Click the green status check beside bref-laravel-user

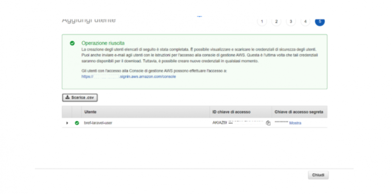pos(77,123)
